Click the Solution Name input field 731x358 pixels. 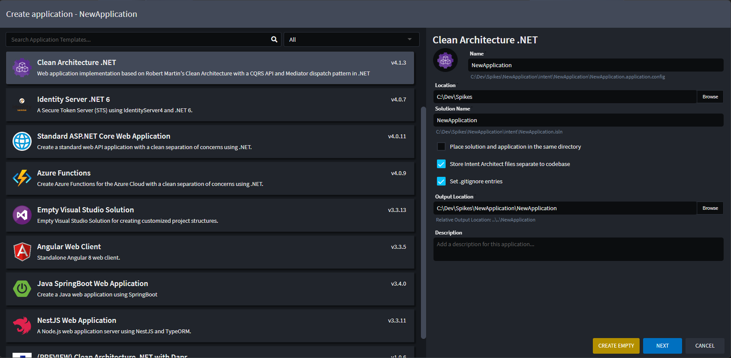click(x=578, y=120)
